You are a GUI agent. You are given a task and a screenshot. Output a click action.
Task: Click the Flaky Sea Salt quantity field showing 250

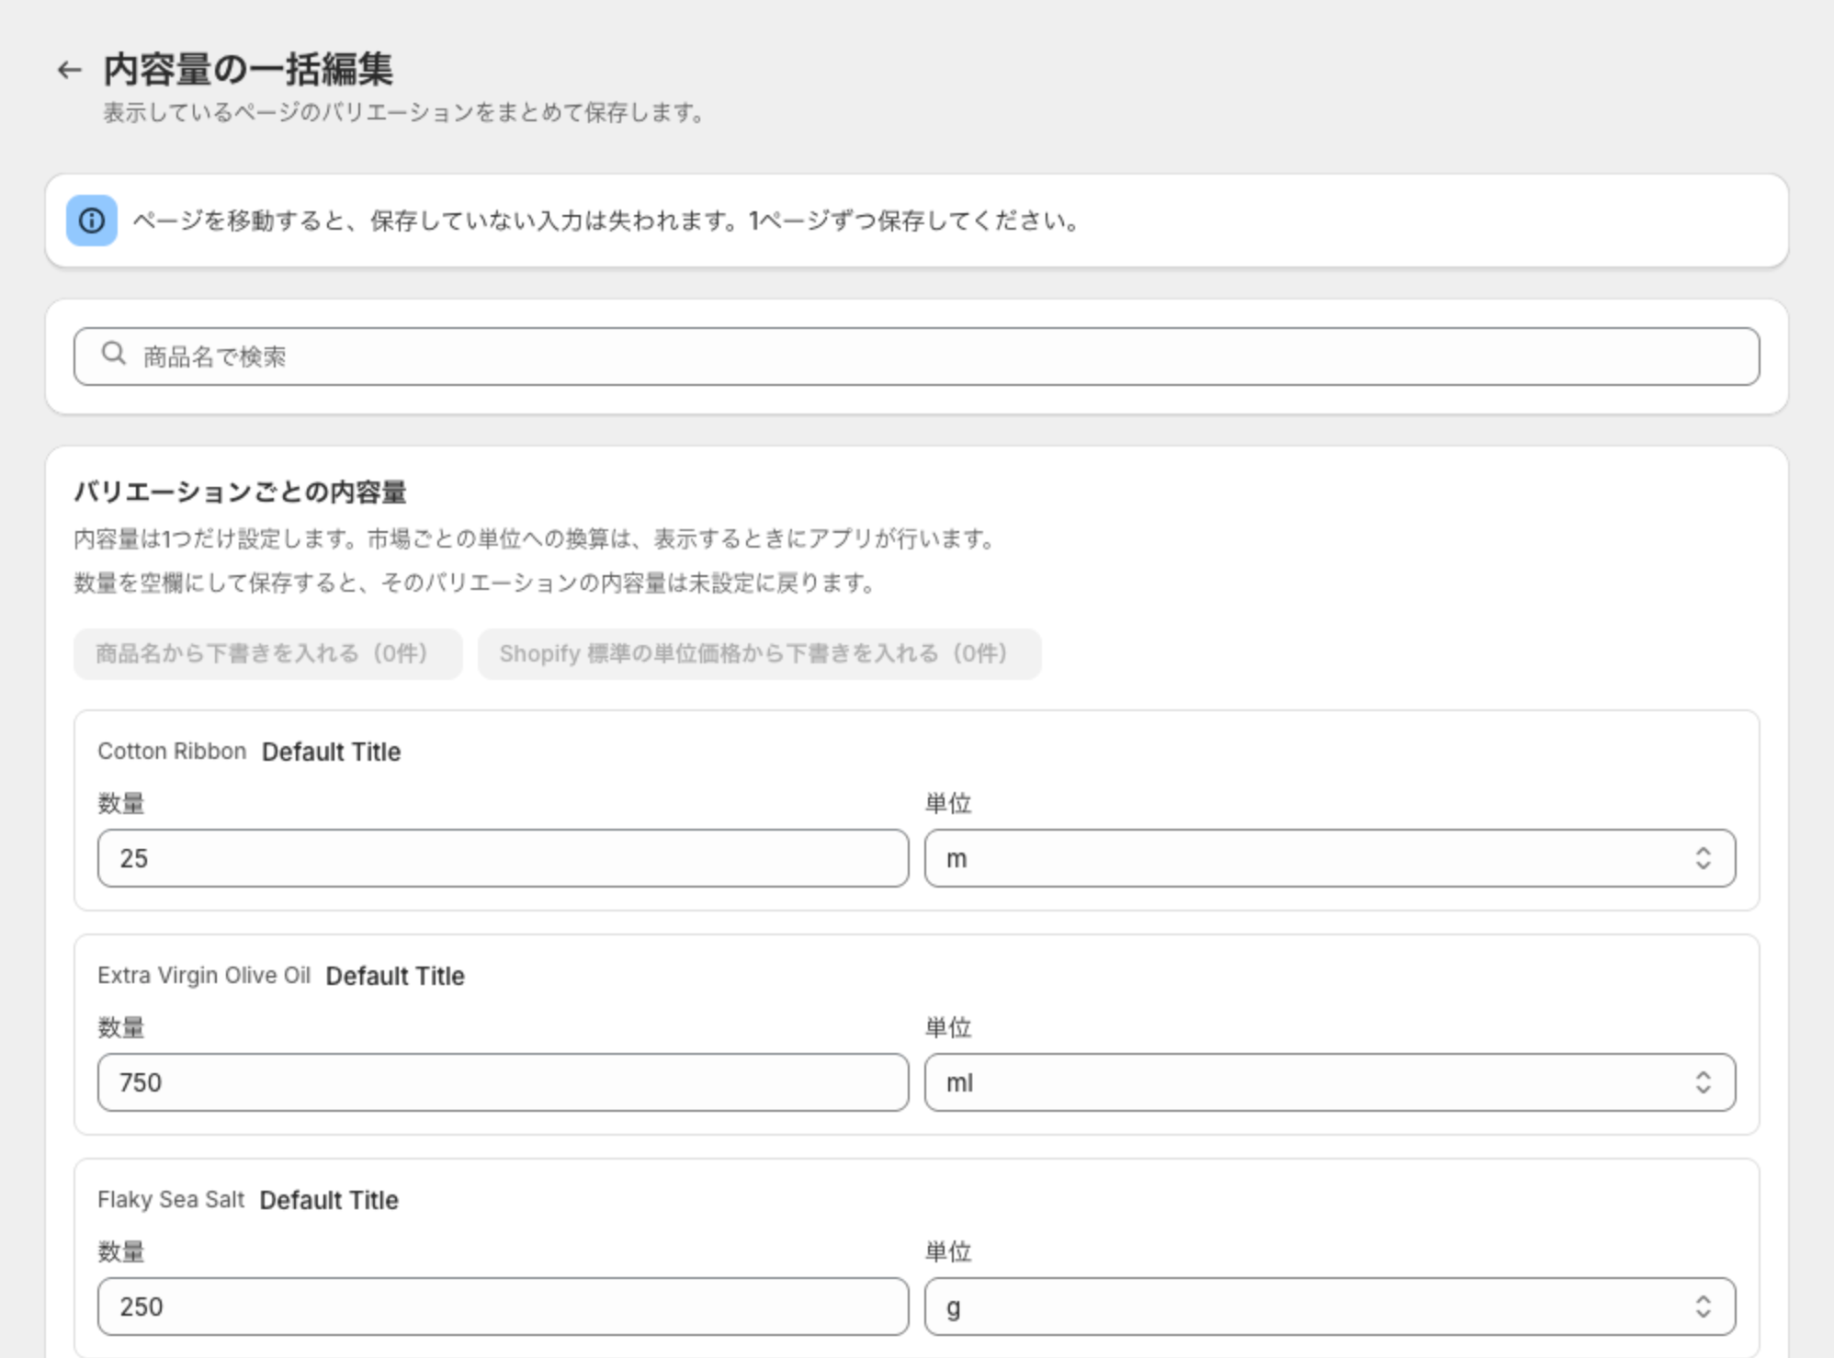(503, 1307)
